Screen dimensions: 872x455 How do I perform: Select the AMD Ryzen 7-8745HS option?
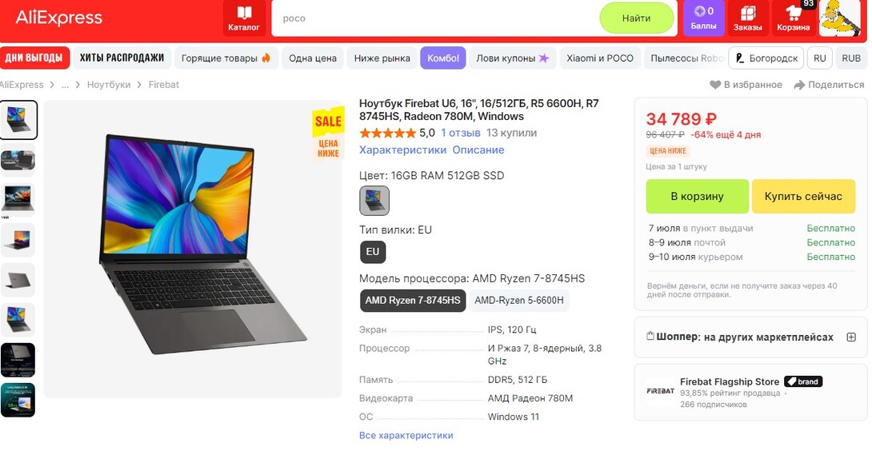[413, 301]
